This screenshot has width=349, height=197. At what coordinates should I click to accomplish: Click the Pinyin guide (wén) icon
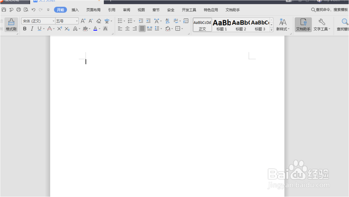coord(107,21)
